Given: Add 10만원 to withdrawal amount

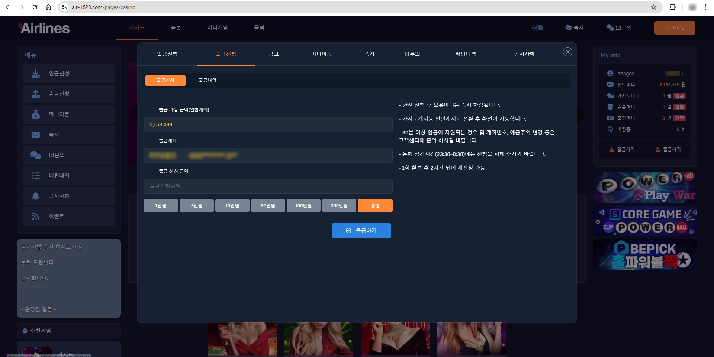Looking at the screenshot, I should point(232,206).
